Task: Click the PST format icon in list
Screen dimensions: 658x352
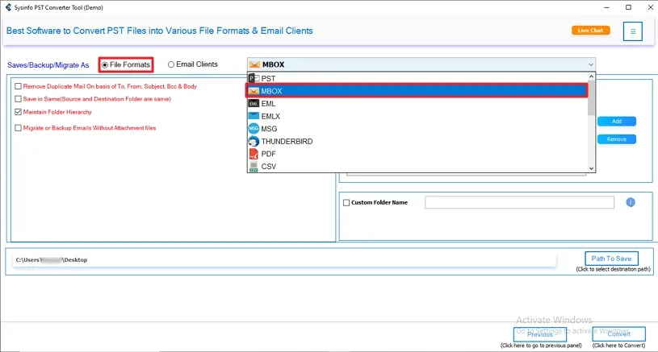Action: pyautogui.click(x=254, y=78)
